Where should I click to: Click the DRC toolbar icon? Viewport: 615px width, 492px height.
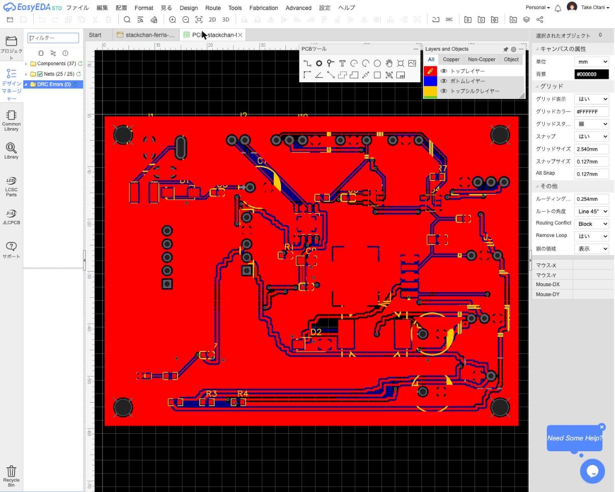(x=449, y=20)
